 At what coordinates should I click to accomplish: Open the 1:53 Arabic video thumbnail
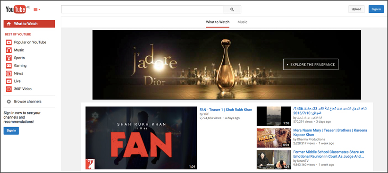click(274, 116)
